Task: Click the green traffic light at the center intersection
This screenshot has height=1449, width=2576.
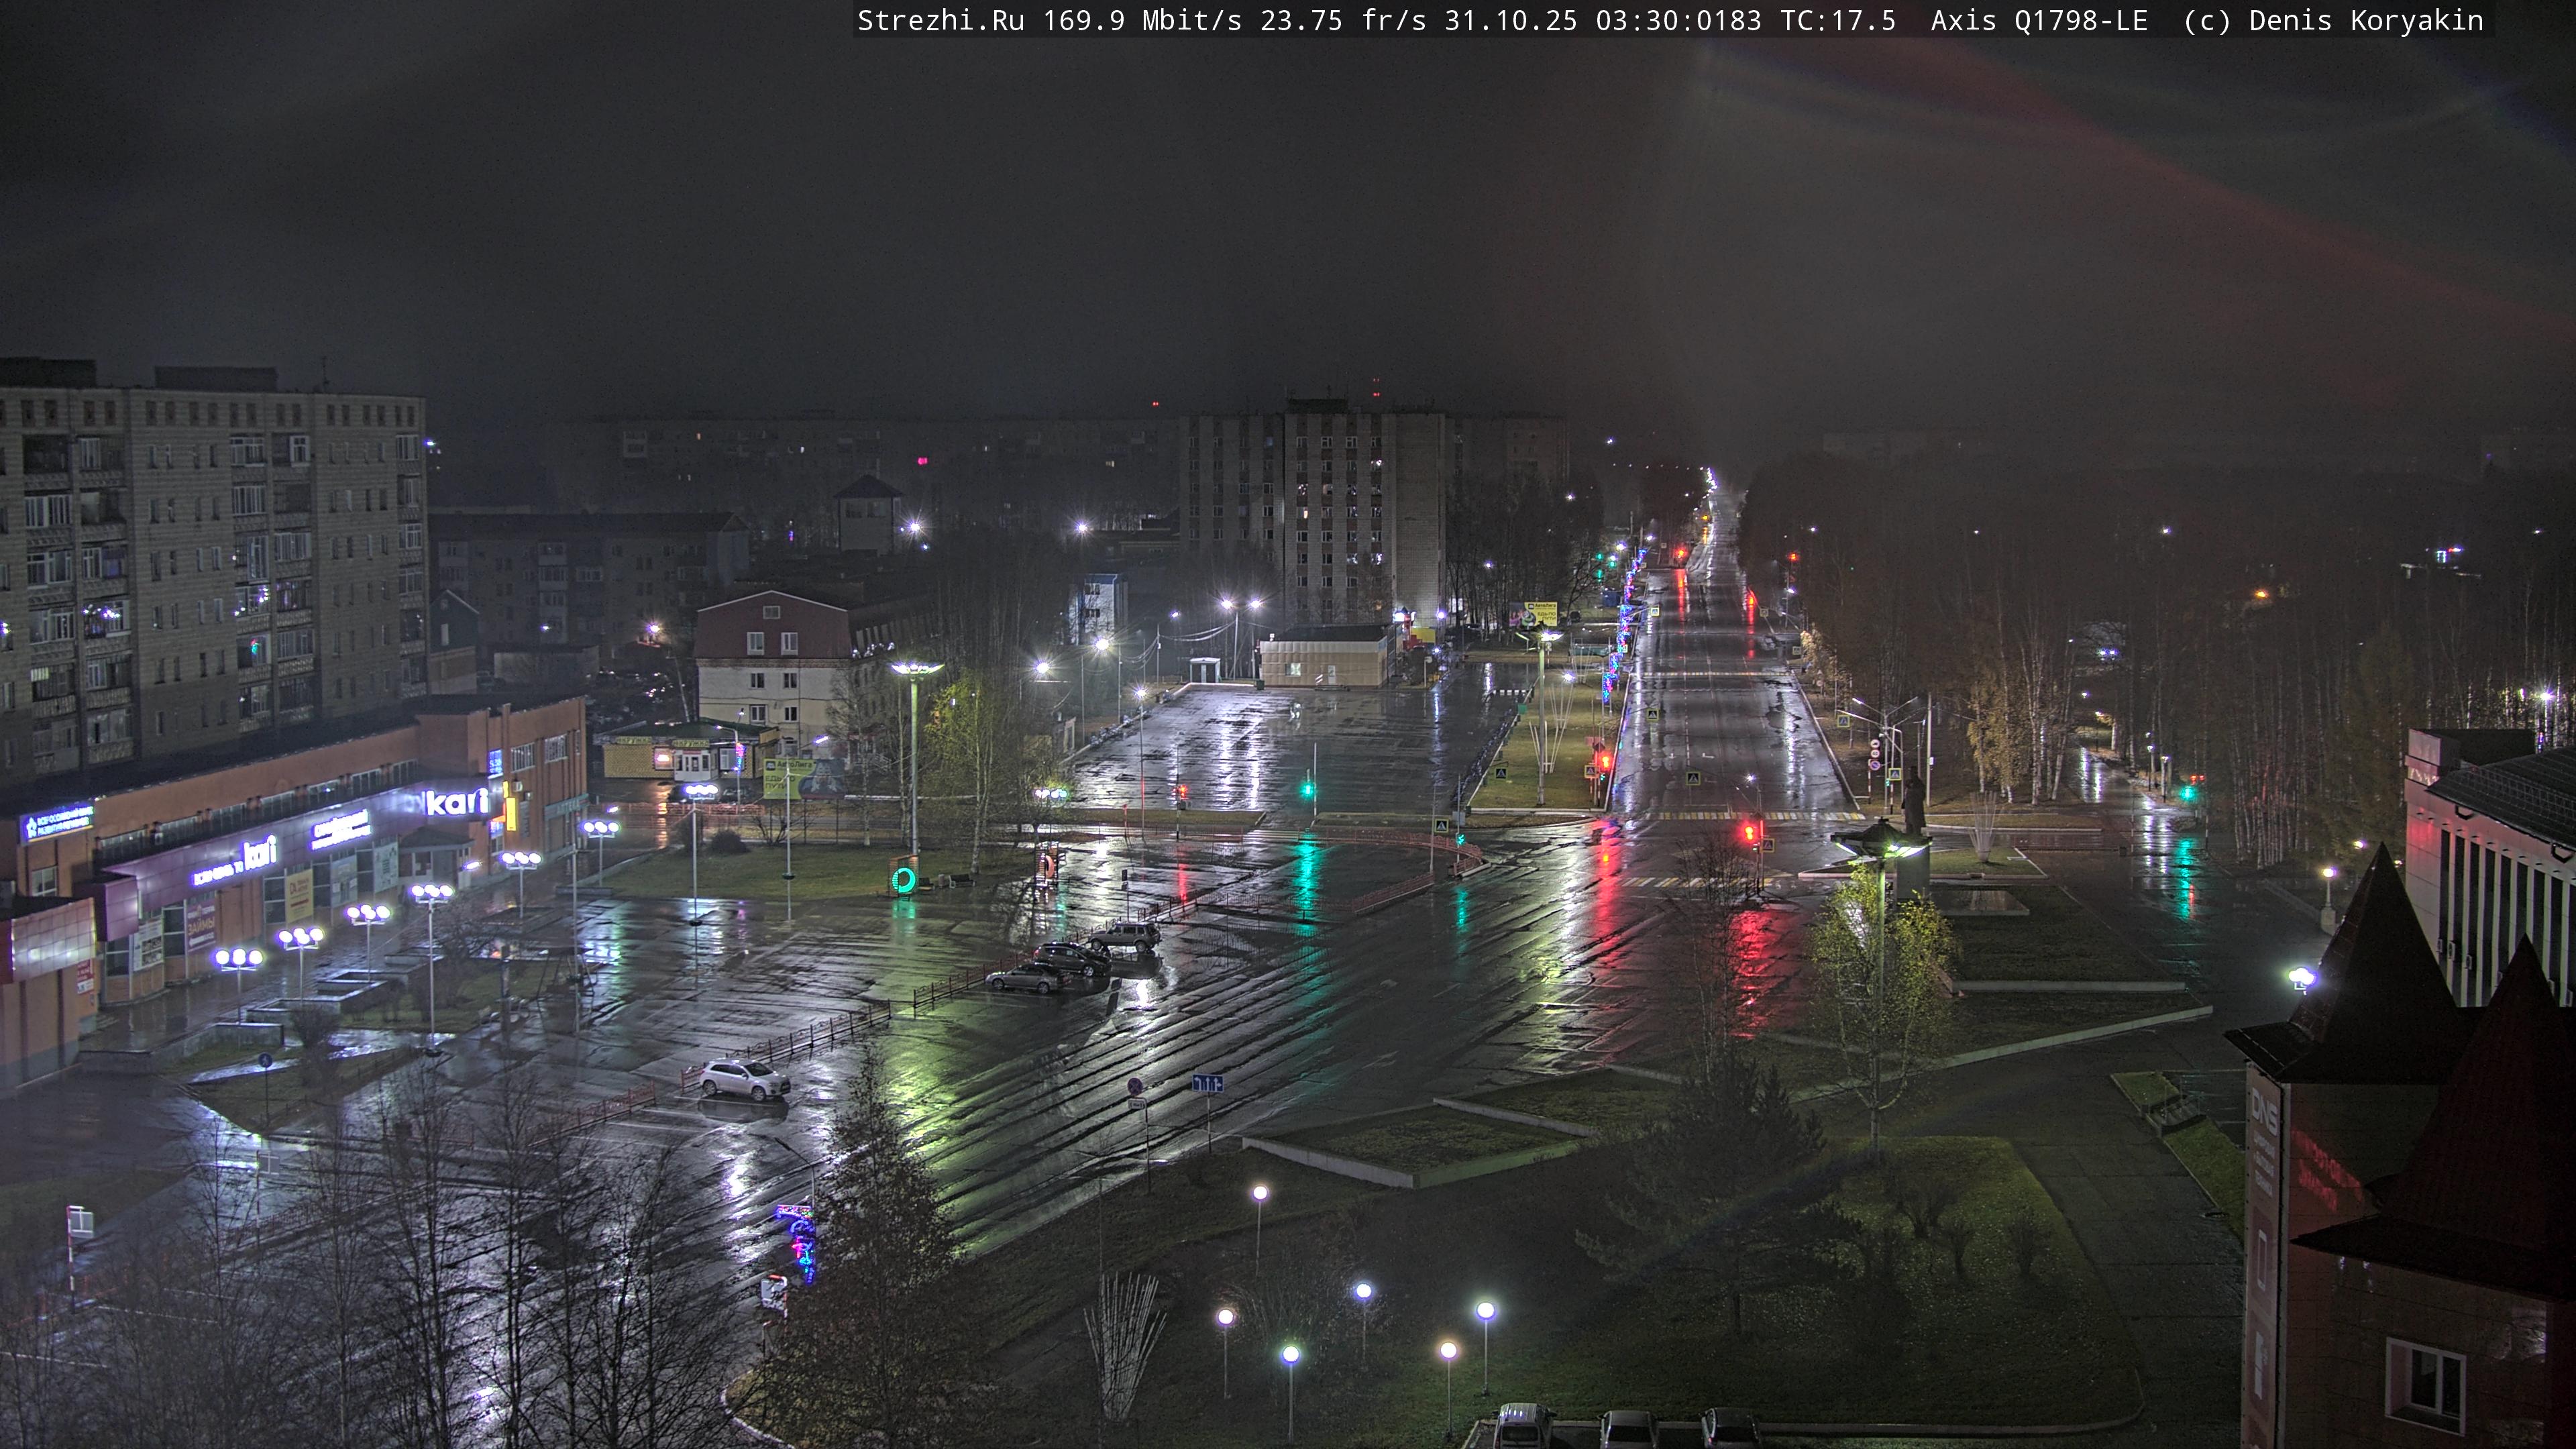Action: pyautogui.click(x=1308, y=789)
